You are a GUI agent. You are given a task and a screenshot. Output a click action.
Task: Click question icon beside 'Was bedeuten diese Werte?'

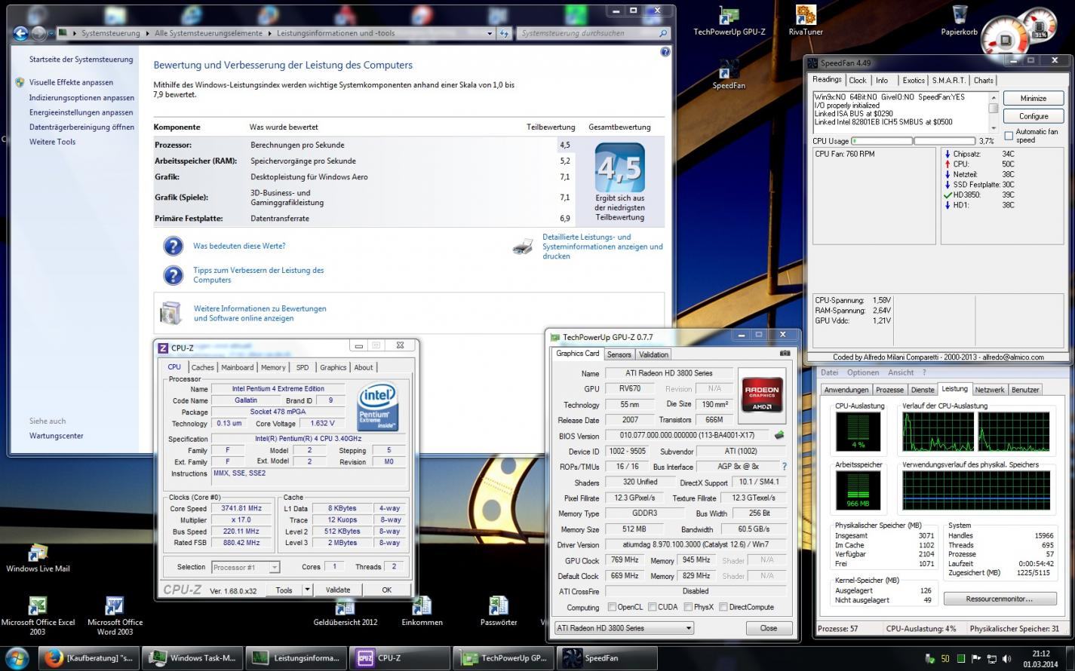point(173,246)
